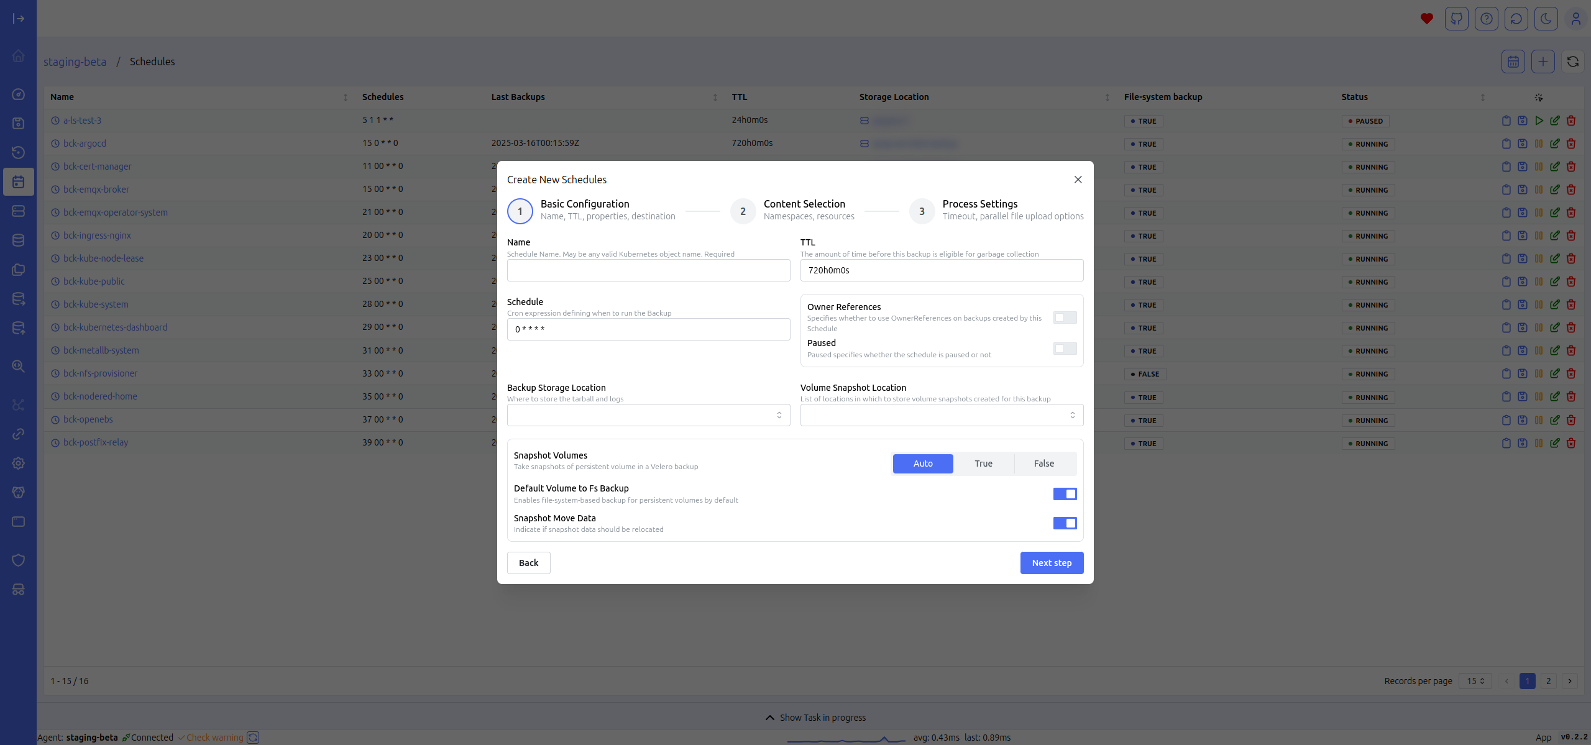The image size is (1591, 745).
Task: Start the a-ls-test-3 schedule with the play icon
Action: 1539,121
